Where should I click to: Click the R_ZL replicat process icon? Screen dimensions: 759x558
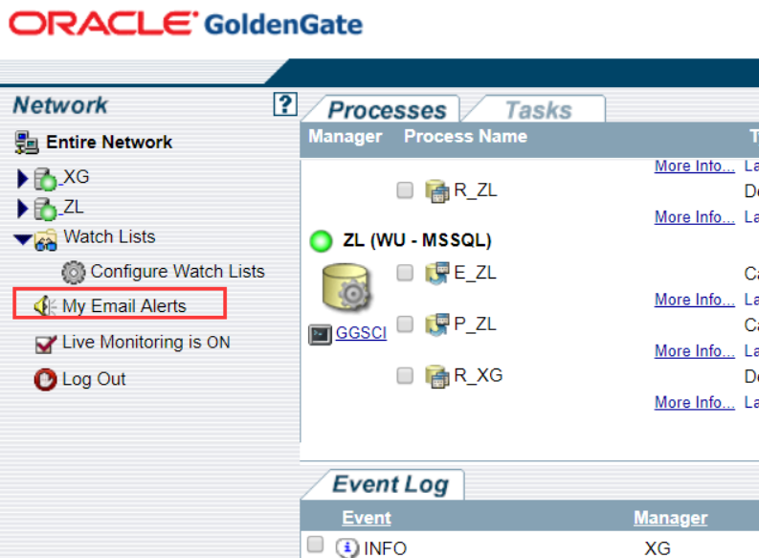coord(437,191)
